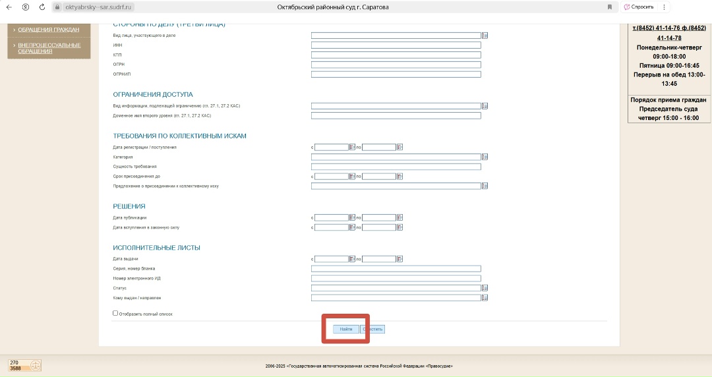Open calendar for registration date start field
This screenshot has width=712, height=377.
pos(352,147)
